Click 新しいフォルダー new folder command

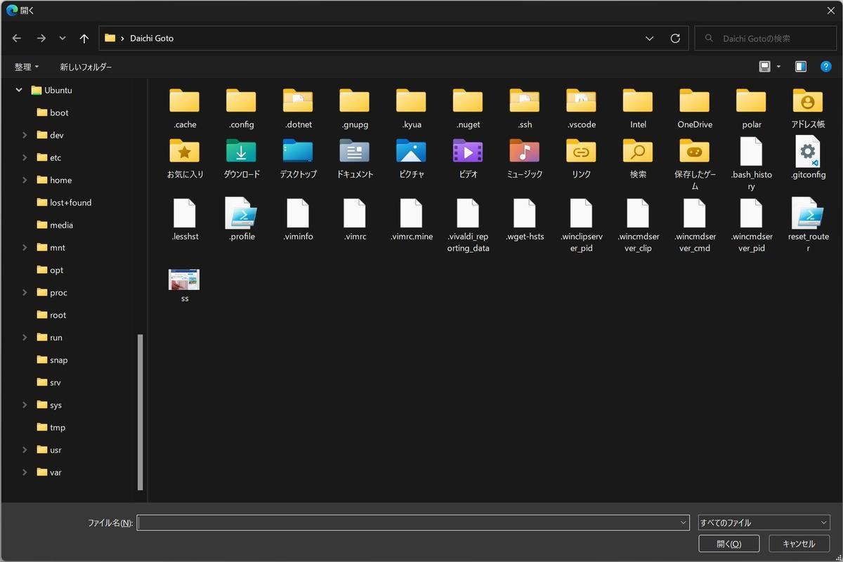click(x=86, y=67)
